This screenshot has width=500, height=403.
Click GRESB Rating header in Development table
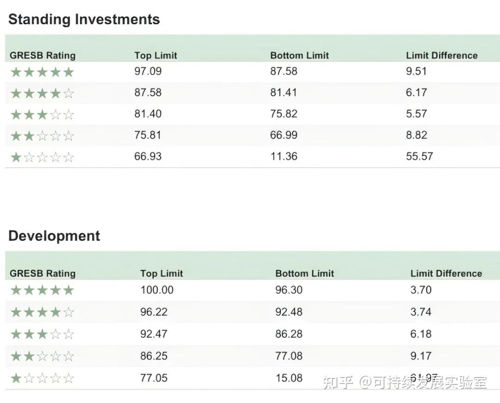[43, 273]
